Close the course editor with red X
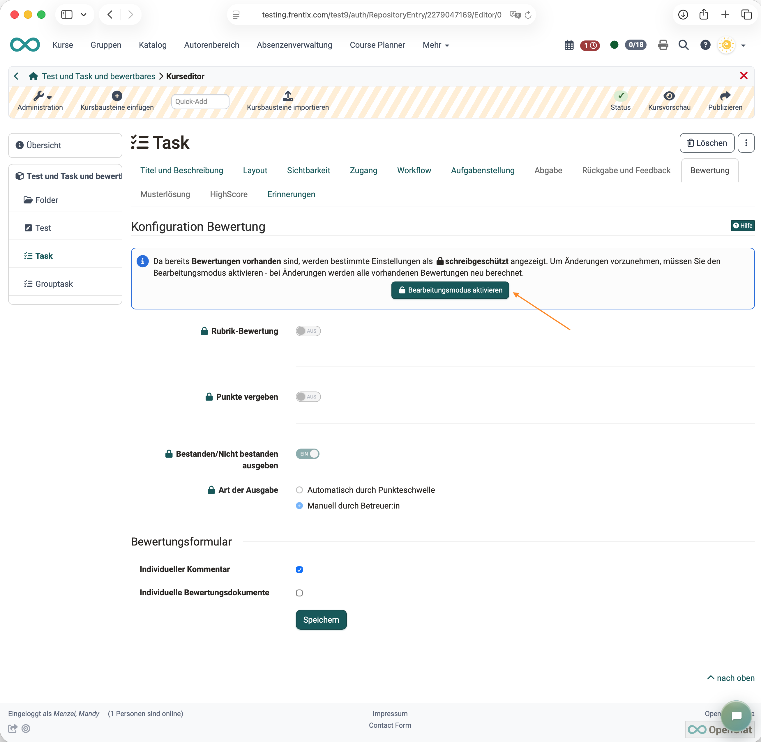Viewport: 761px width, 742px height. [x=744, y=76]
